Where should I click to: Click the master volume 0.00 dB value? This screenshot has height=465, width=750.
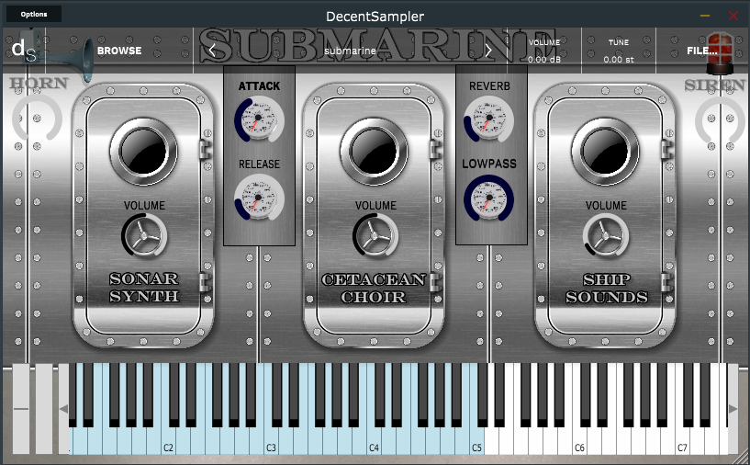point(544,60)
